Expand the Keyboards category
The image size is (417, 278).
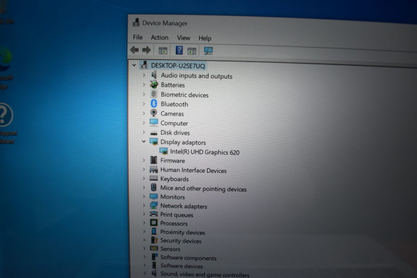point(144,178)
